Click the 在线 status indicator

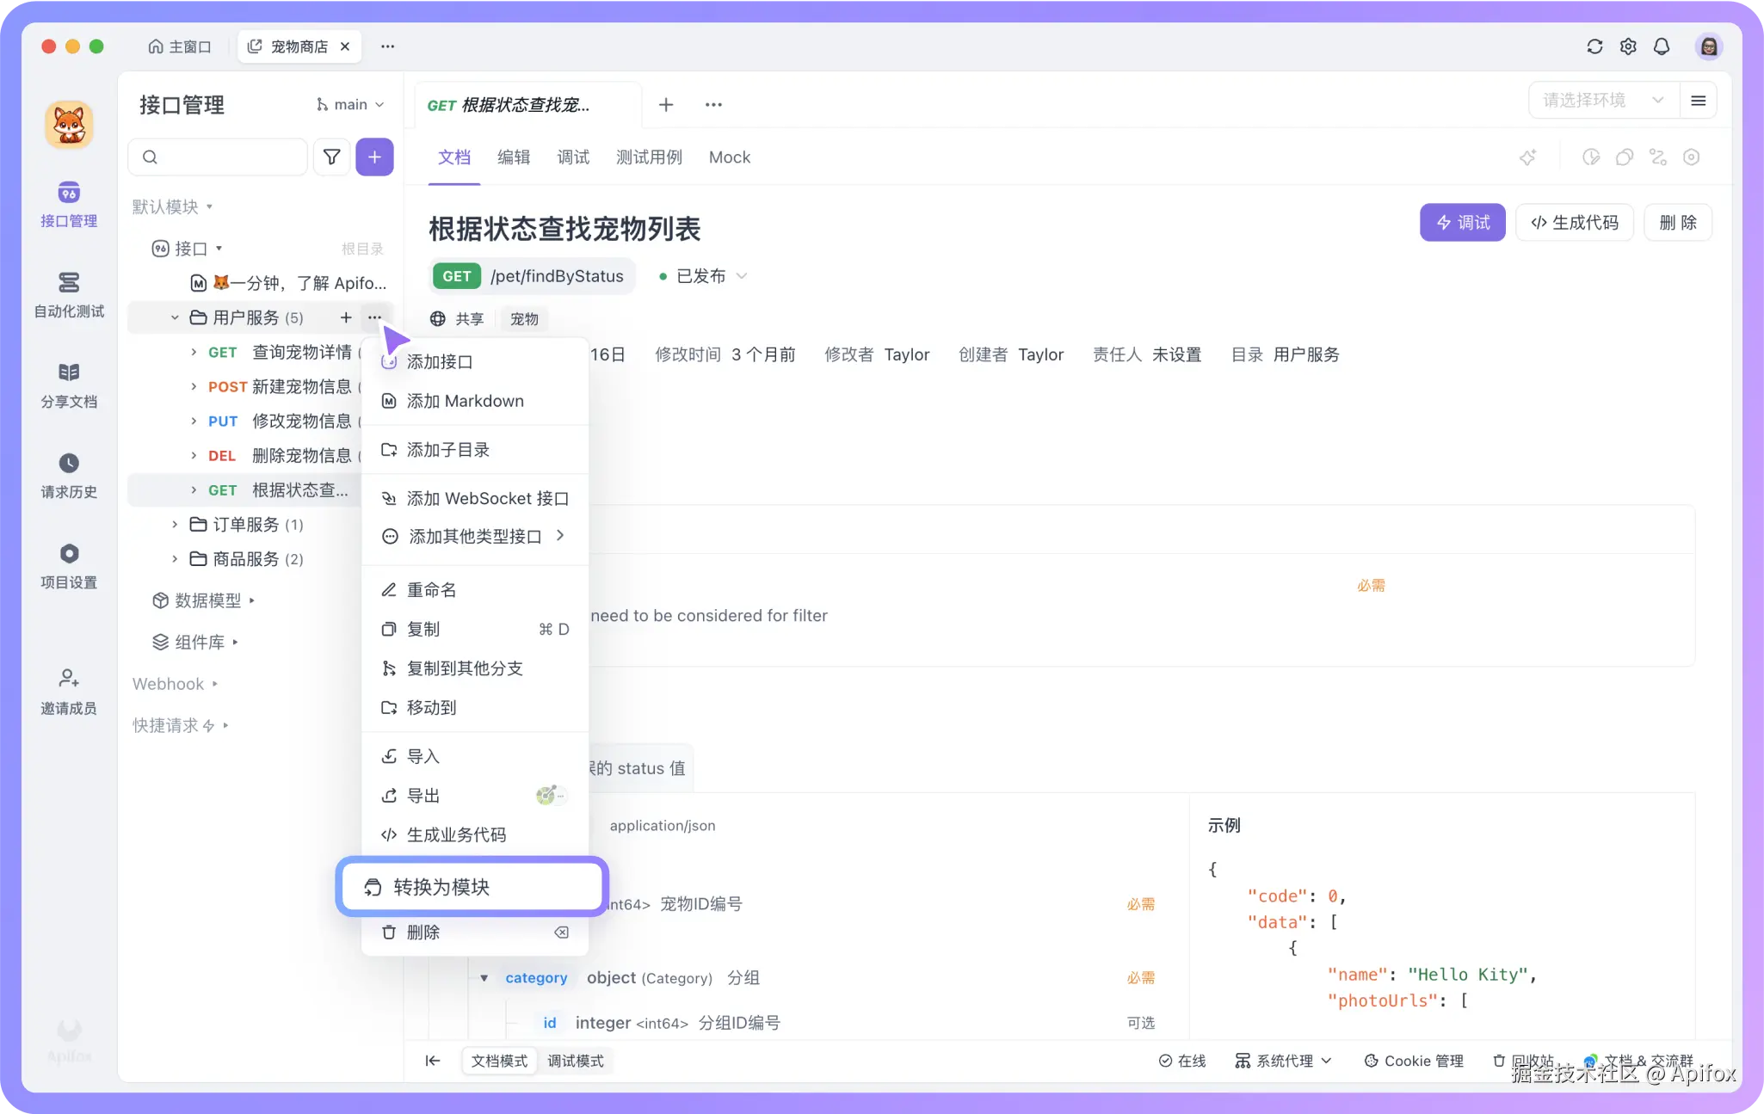point(1182,1061)
